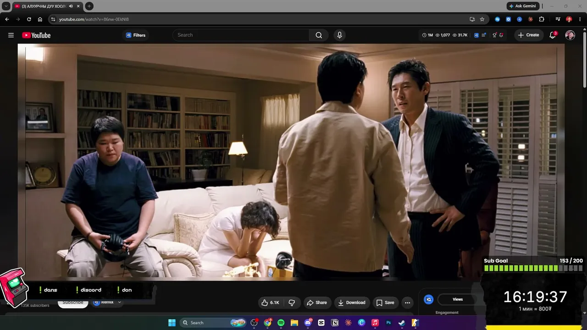587x330 pixels.
Task: Open the YouTube account avatar menu
Action: [570, 35]
